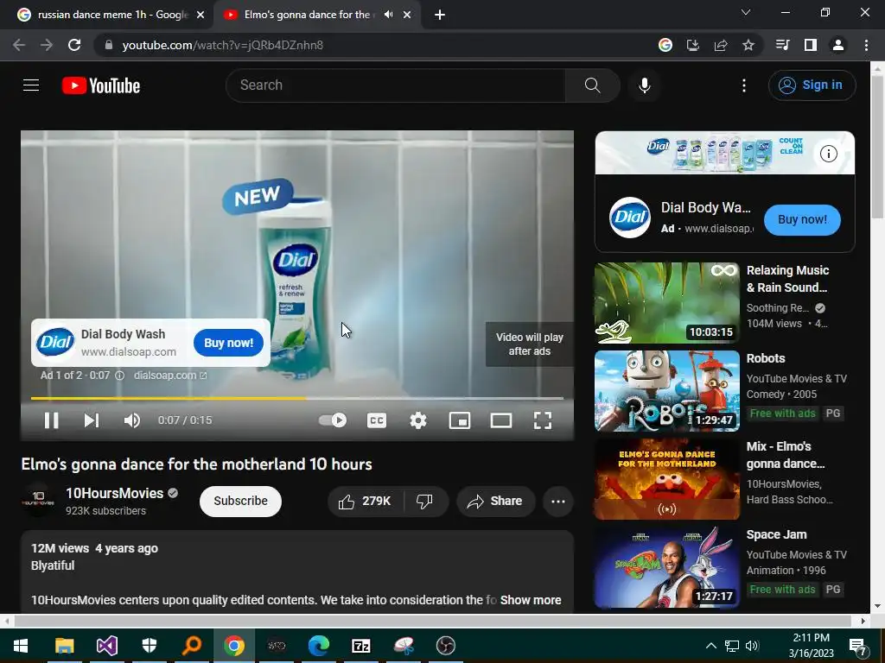Image resolution: width=885 pixels, height=663 pixels.
Task: Toggle the autoplay switch
Action: (x=333, y=420)
